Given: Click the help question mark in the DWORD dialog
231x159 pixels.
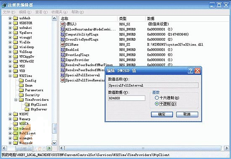Looking at the screenshot, I should click(190, 71).
